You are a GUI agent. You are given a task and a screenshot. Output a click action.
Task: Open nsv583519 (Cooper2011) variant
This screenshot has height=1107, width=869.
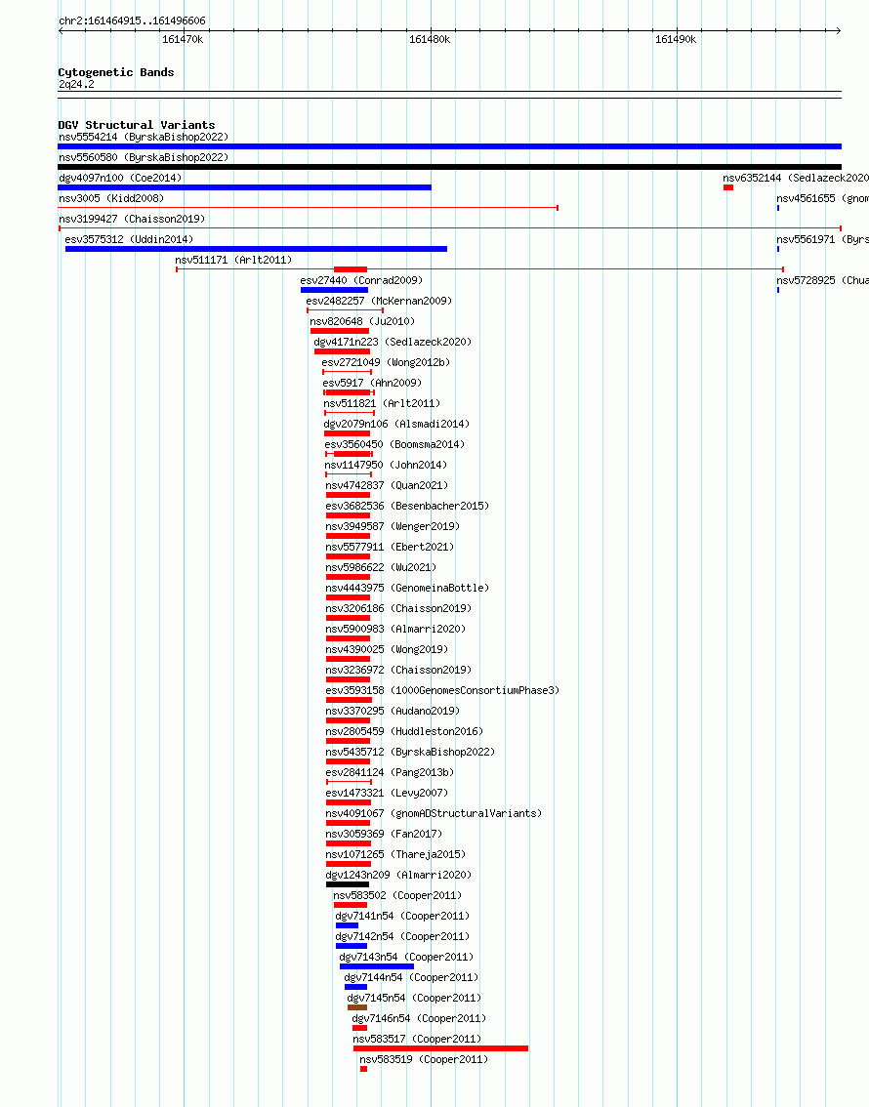point(424,1058)
